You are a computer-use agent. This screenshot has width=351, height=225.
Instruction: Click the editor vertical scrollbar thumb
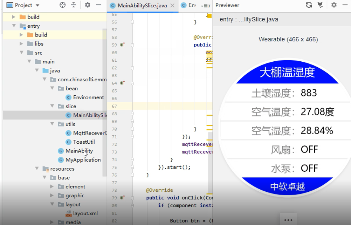(x=210, y=162)
